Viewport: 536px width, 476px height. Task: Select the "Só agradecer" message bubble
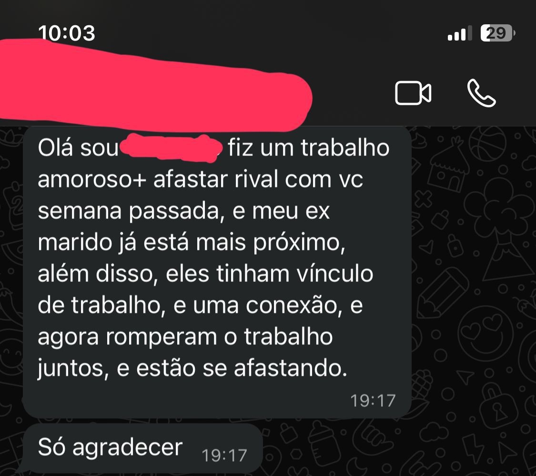point(142,448)
